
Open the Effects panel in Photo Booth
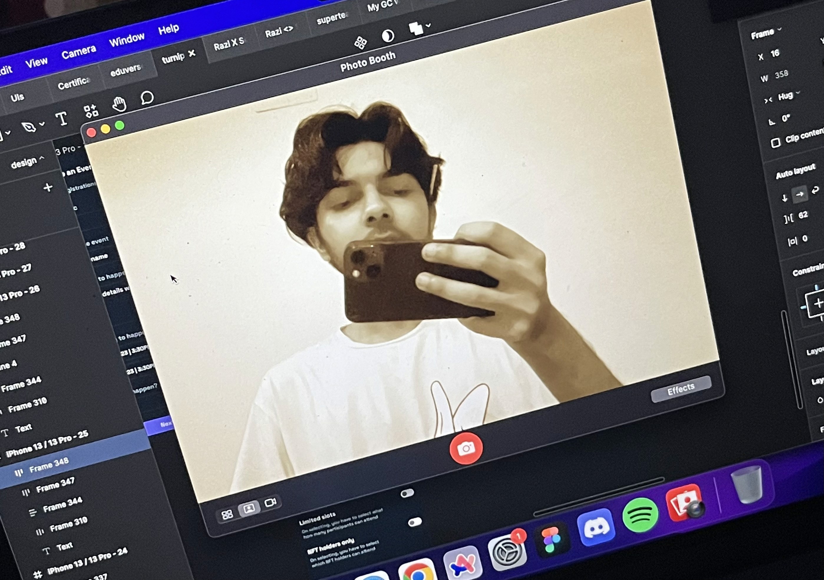681,389
